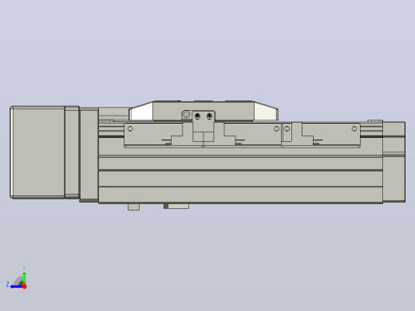Click the green Y axis arrow of the triad

pyautogui.click(x=24, y=278)
